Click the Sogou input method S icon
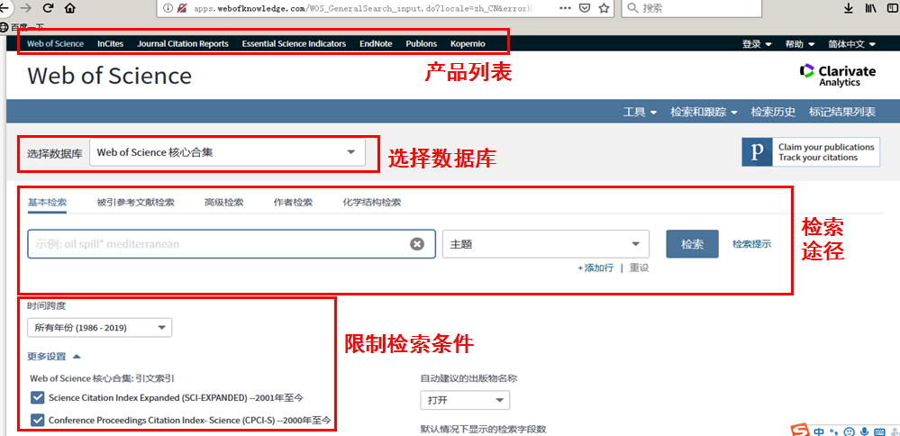The height and width of the screenshot is (436, 900). (801, 430)
